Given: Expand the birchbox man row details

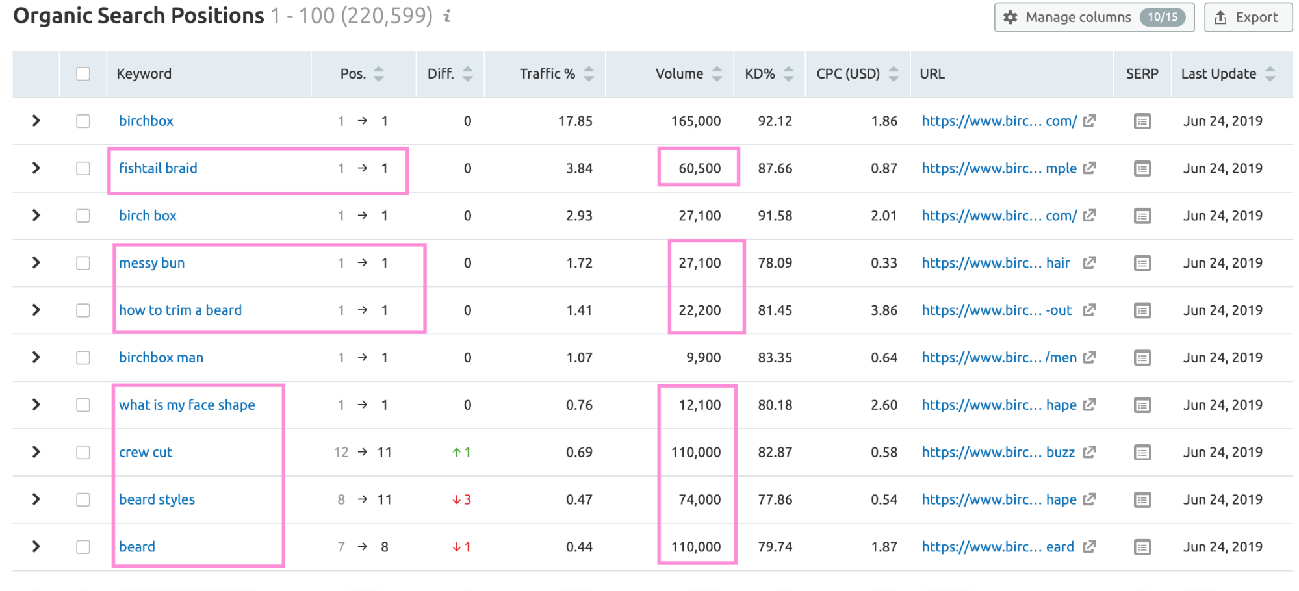Looking at the screenshot, I should pos(36,358).
